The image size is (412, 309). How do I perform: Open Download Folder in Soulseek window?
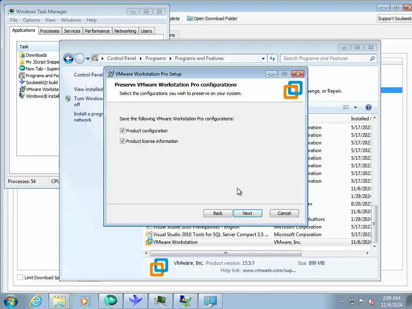pos(212,19)
